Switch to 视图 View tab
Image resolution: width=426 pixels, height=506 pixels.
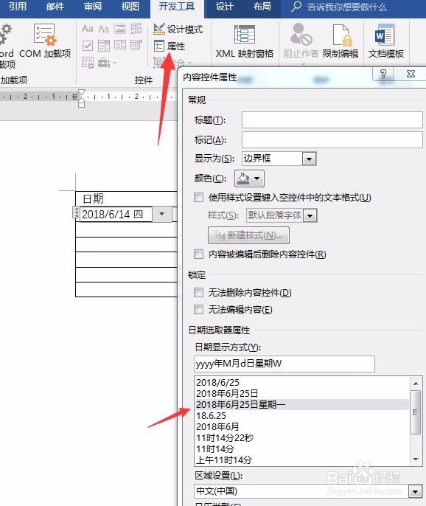tap(130, 7)
